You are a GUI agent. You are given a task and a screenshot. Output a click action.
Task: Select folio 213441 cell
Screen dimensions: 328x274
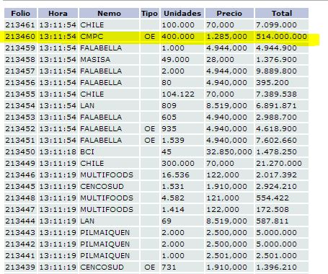click(20, 256)
